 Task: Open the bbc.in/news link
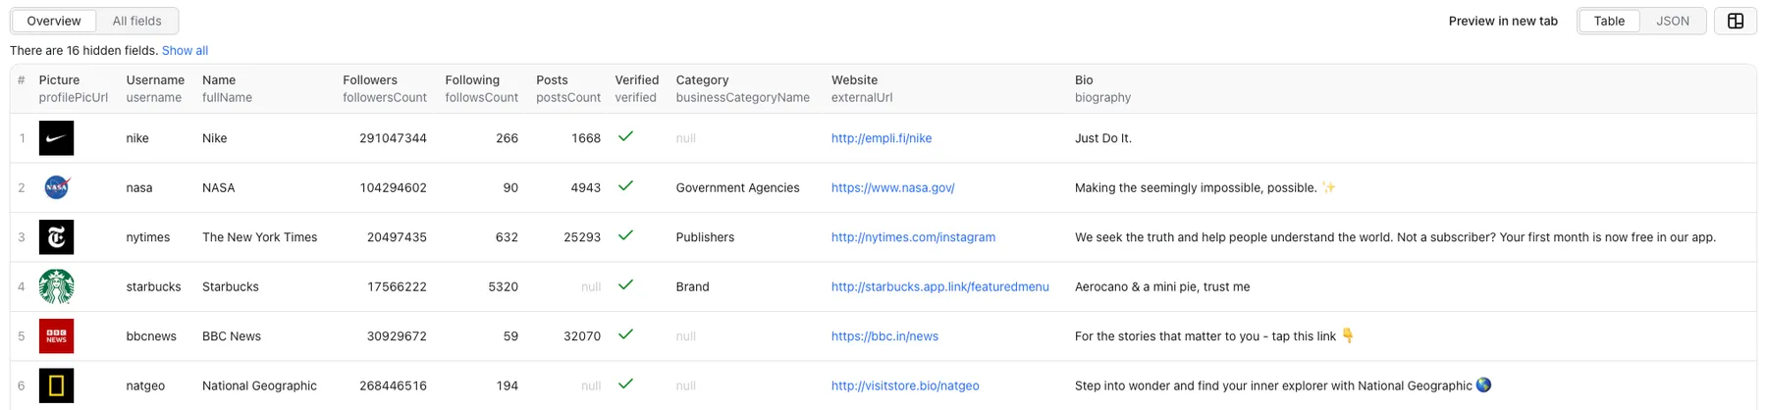(884, 336)
